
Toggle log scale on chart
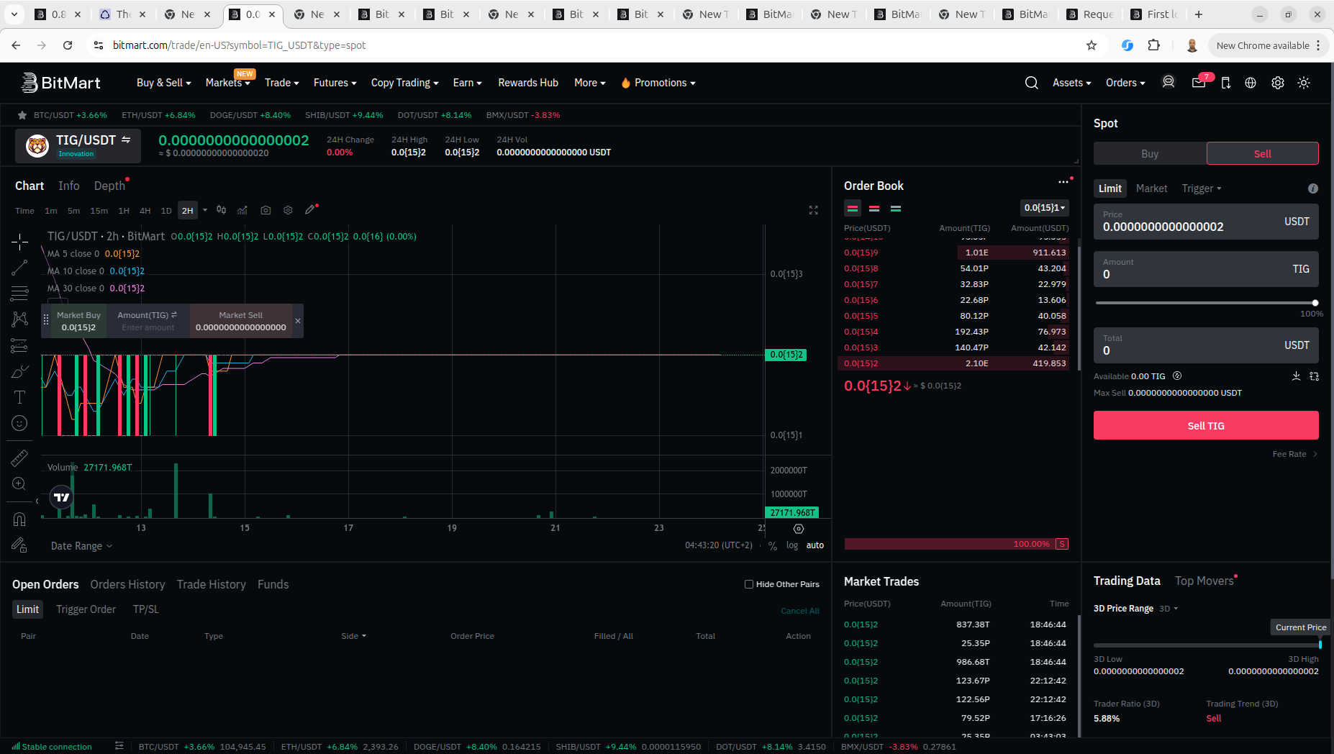pos(792,545)
